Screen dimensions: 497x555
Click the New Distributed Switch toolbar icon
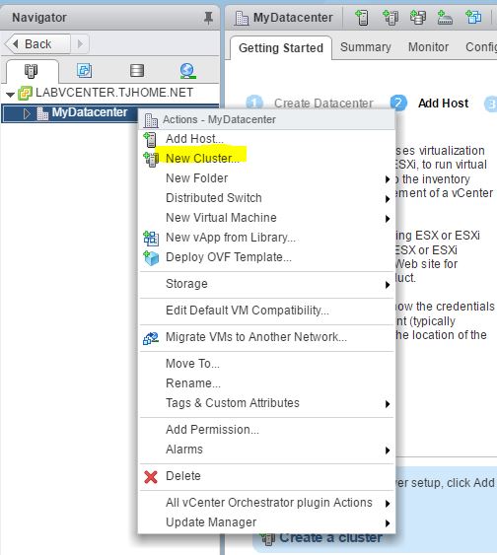point(445,18)
